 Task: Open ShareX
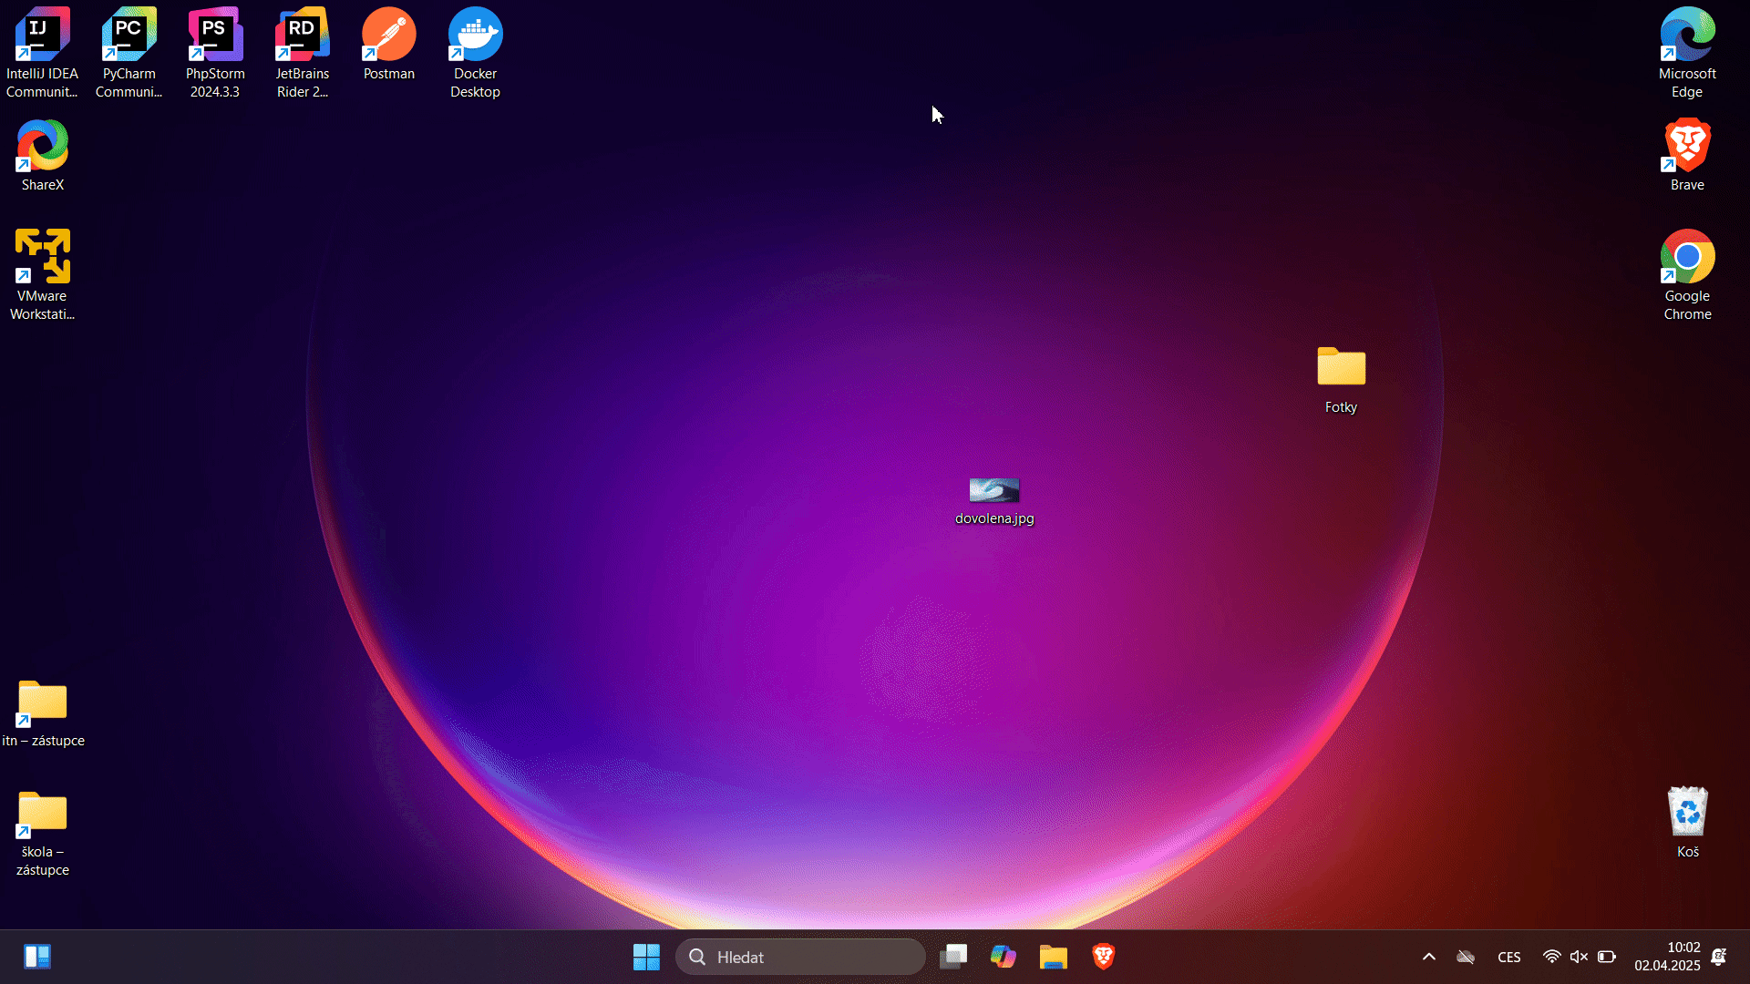point(42,146)
